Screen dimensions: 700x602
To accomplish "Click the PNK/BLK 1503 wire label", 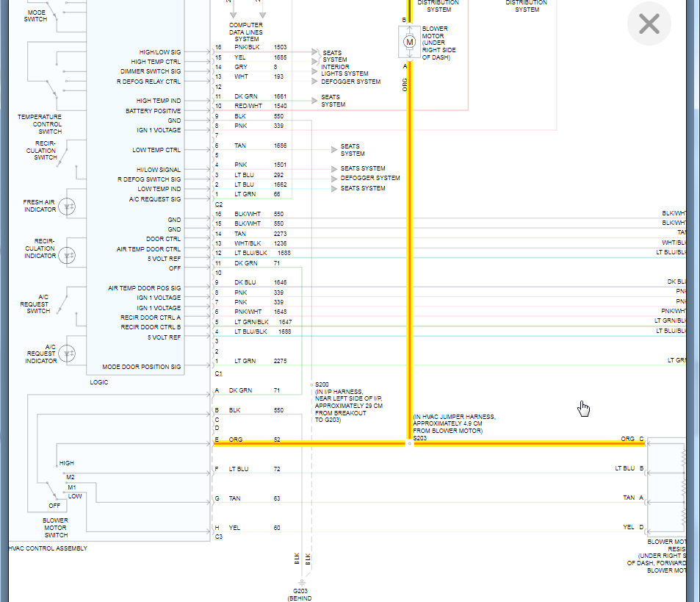I will click(x=260, y=47).
